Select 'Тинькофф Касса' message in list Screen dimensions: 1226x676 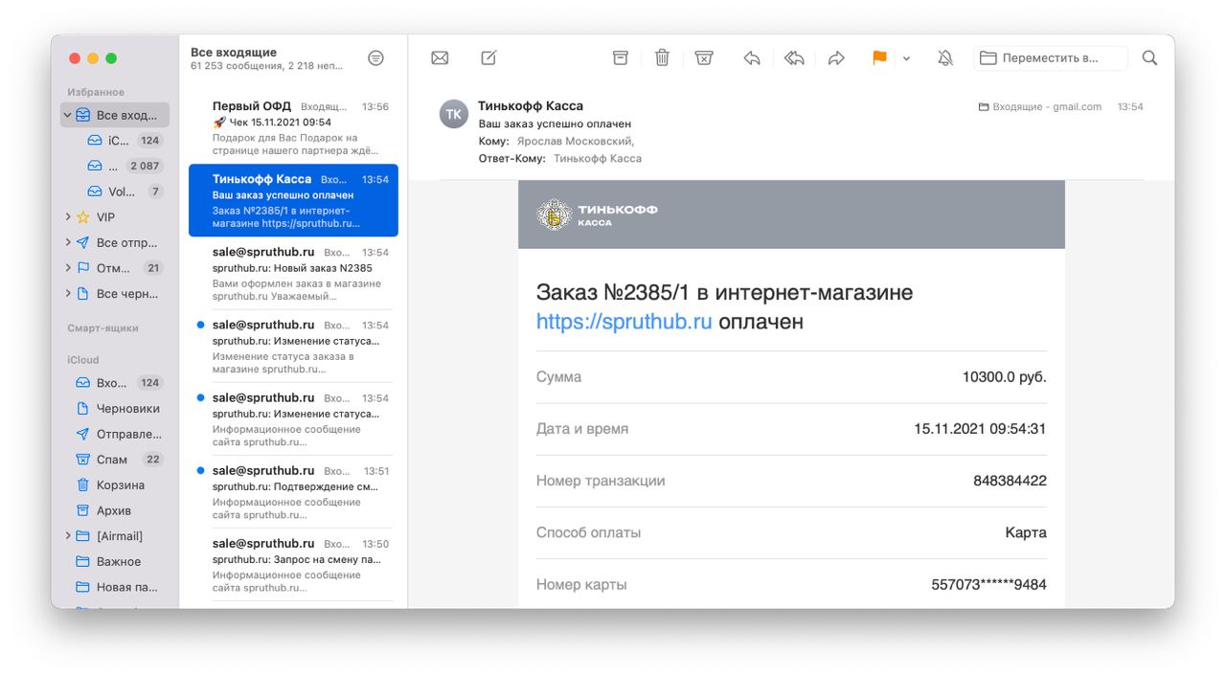click(293, 200)
